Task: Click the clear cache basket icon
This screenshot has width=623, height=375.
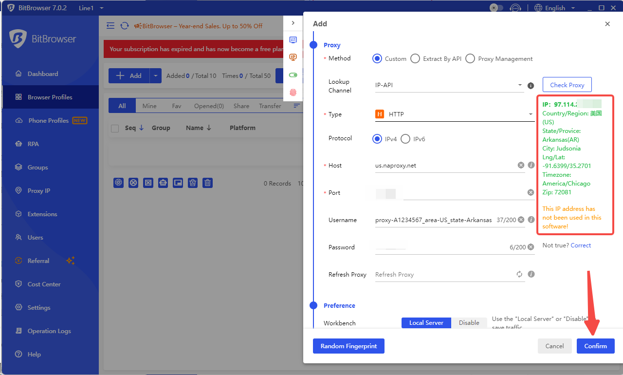Action: pyautogui.click(x=193, y=183)
